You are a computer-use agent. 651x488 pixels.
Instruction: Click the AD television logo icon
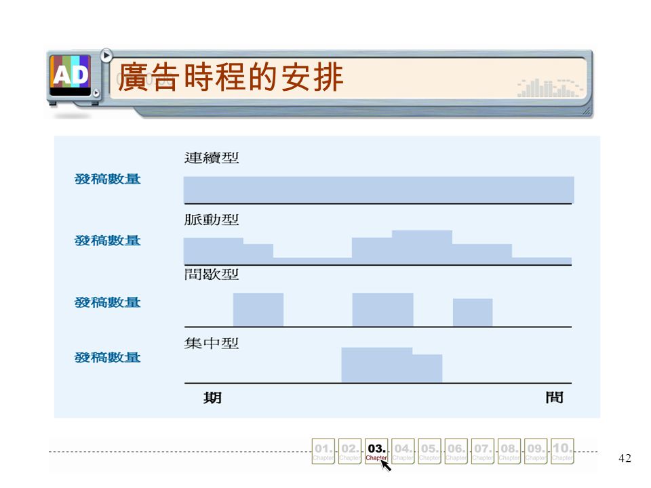pos(70,75)
